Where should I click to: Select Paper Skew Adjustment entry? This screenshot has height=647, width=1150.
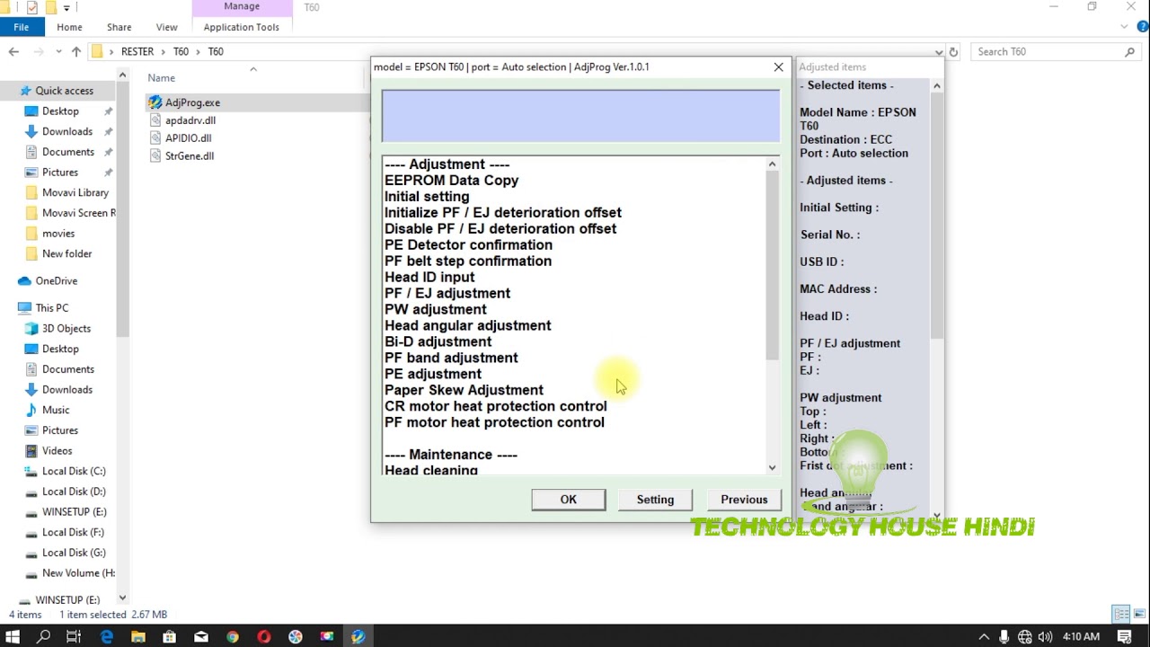pos(464,391)
